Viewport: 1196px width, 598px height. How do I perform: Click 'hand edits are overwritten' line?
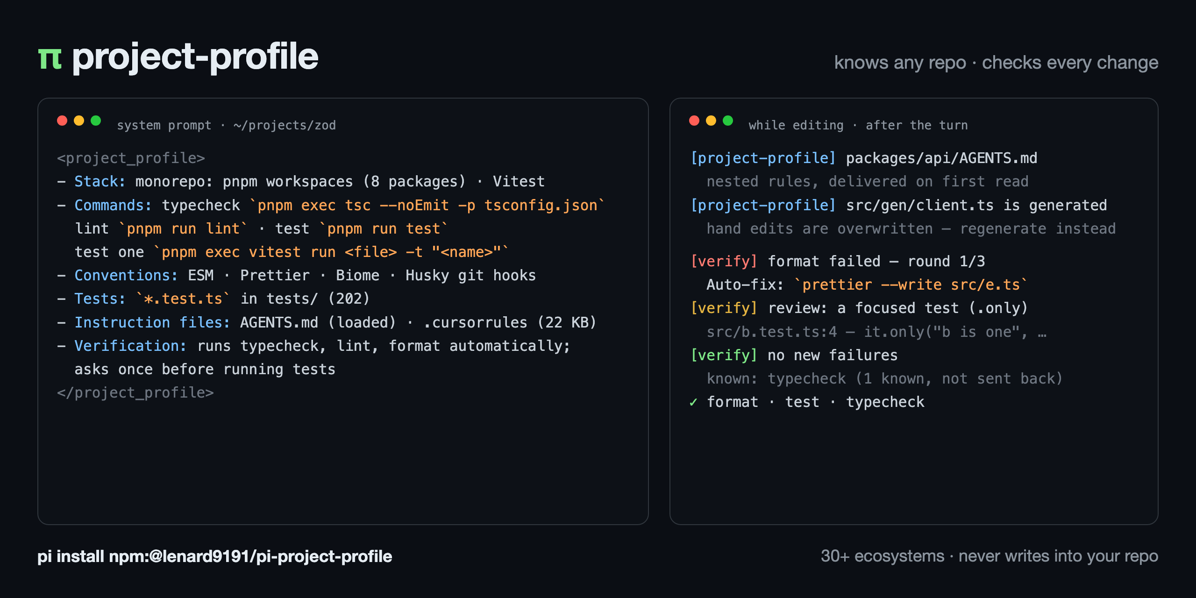coord(911,228)
